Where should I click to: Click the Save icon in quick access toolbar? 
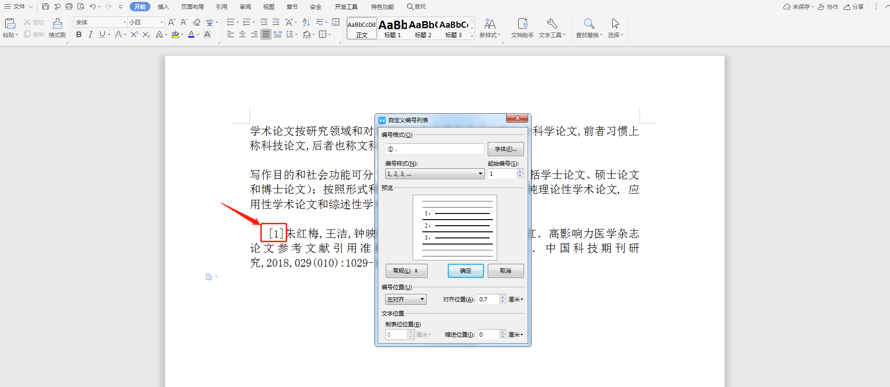click(46, 7)
